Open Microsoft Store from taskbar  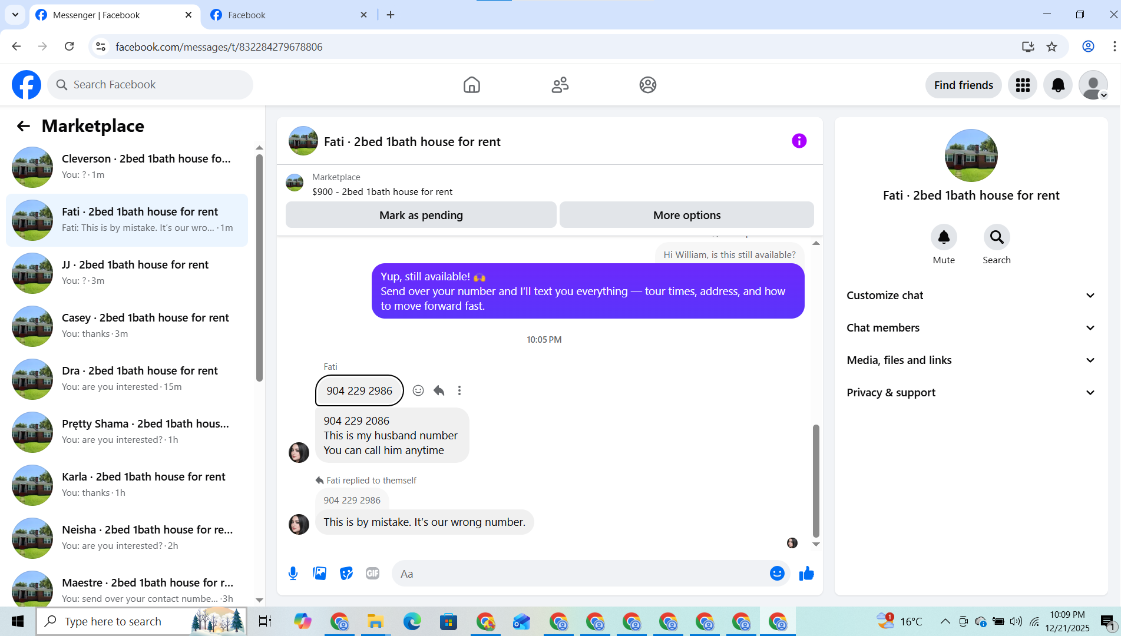tap(448, 621)
